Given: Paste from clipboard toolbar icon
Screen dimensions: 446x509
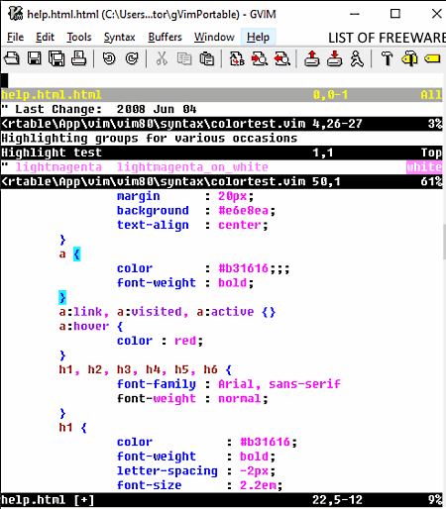Looking at the screenshot, I should coord(207,59).
